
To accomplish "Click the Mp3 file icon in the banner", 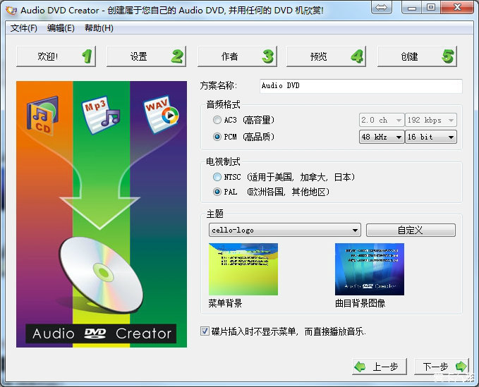I will click(x=100, y=115).
